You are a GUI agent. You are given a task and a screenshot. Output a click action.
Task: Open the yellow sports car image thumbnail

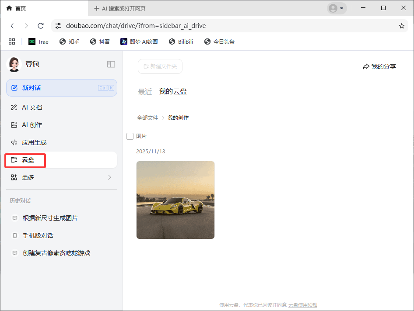(175, 200)
